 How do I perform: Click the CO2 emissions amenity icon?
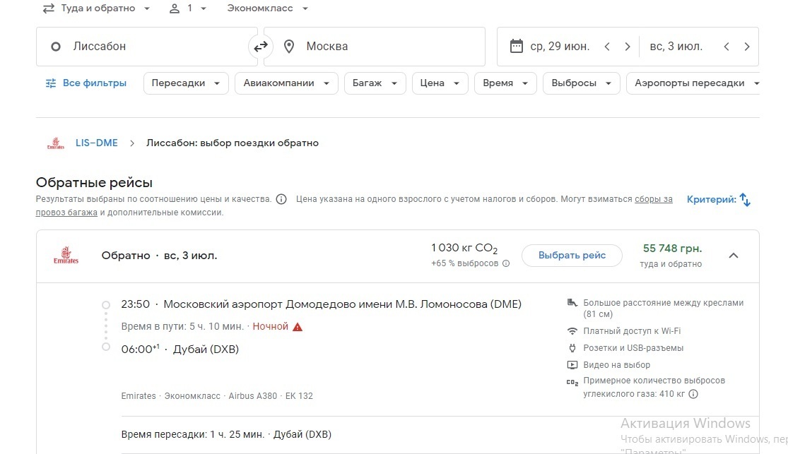tap(572, 382)
